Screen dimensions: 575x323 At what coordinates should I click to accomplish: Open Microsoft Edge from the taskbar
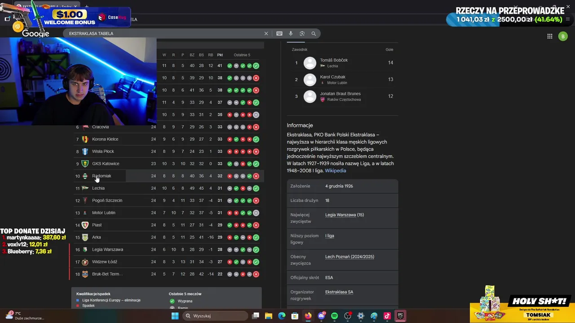pyautogui.click(x=282, y=316)
